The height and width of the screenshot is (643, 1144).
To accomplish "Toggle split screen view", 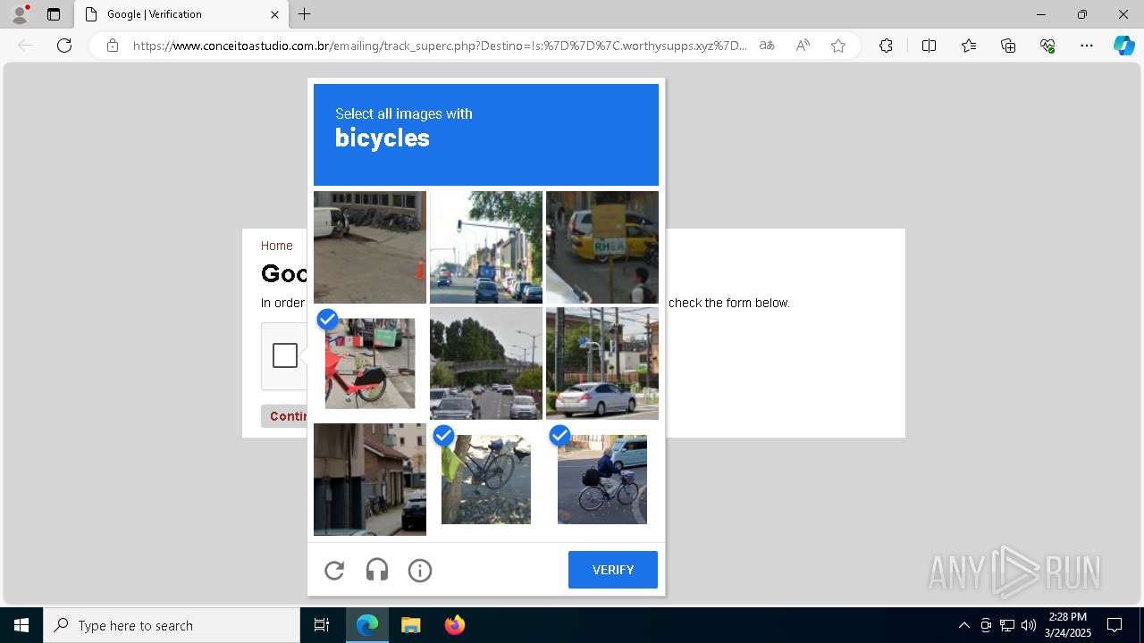I will pyautogui.click(x=929, y=46).
